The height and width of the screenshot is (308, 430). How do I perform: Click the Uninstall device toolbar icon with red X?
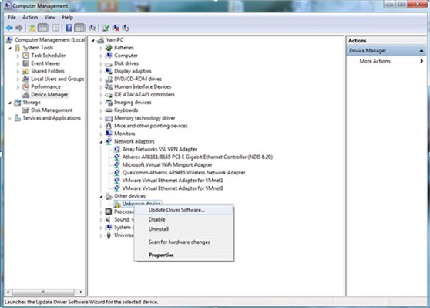tap(116, 28)
